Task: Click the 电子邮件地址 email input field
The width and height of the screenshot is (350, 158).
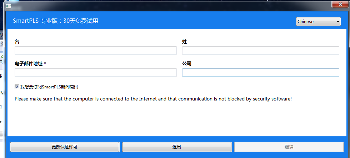Action: [x=96, y=73]
